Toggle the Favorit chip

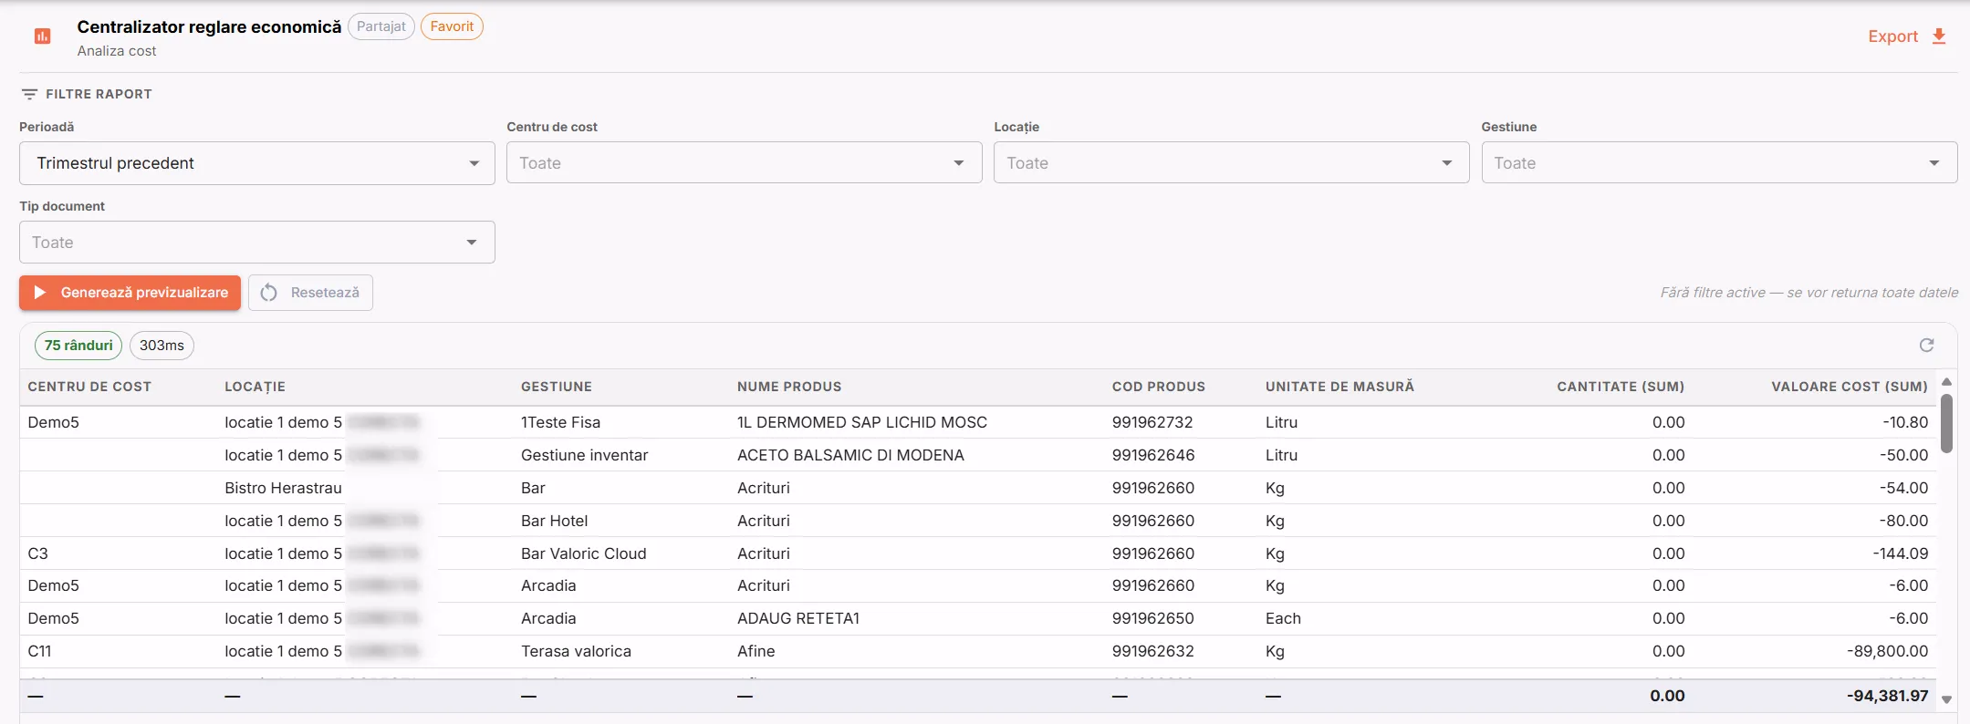coord(452,26)
